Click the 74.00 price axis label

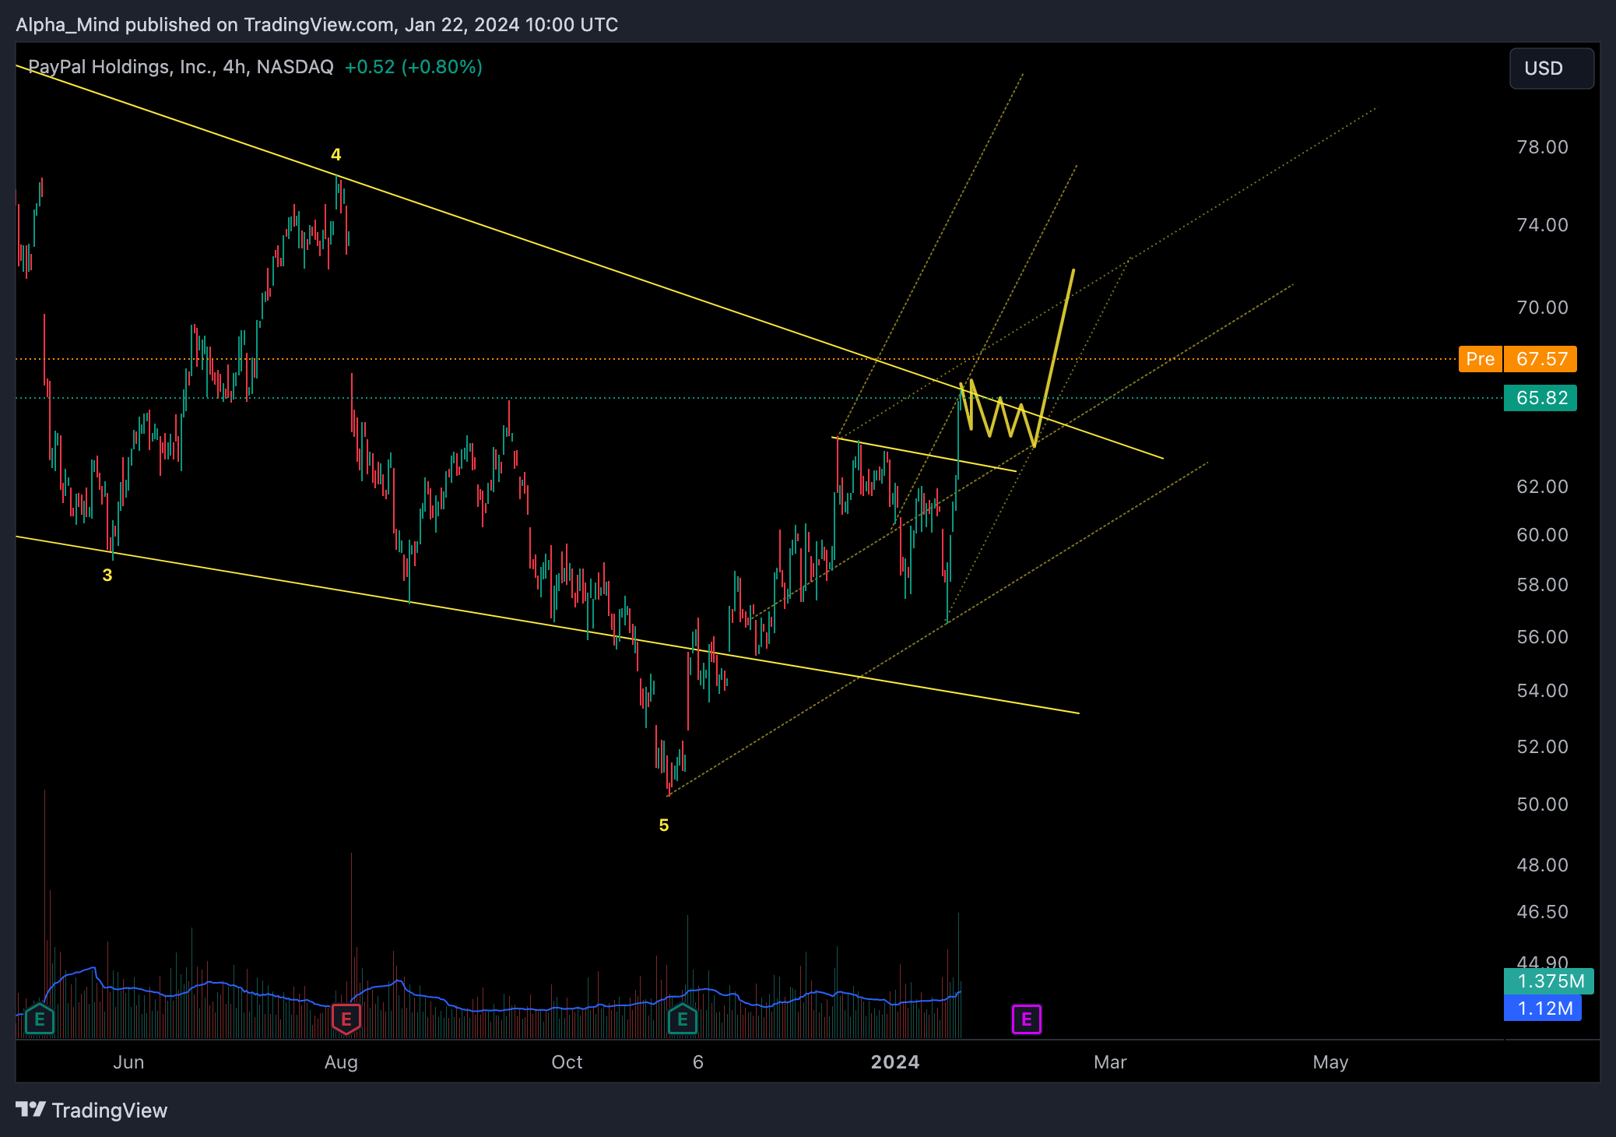click(x=1542, y=225)
